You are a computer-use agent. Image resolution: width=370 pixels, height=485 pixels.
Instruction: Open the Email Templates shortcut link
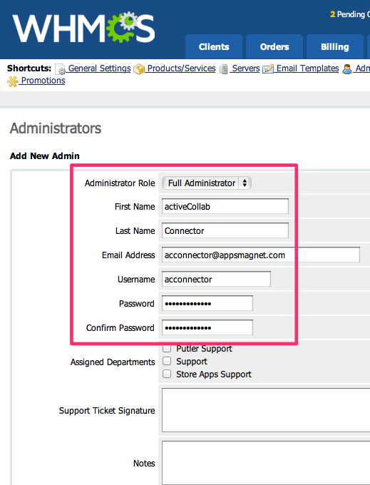[x=307, y=68]
